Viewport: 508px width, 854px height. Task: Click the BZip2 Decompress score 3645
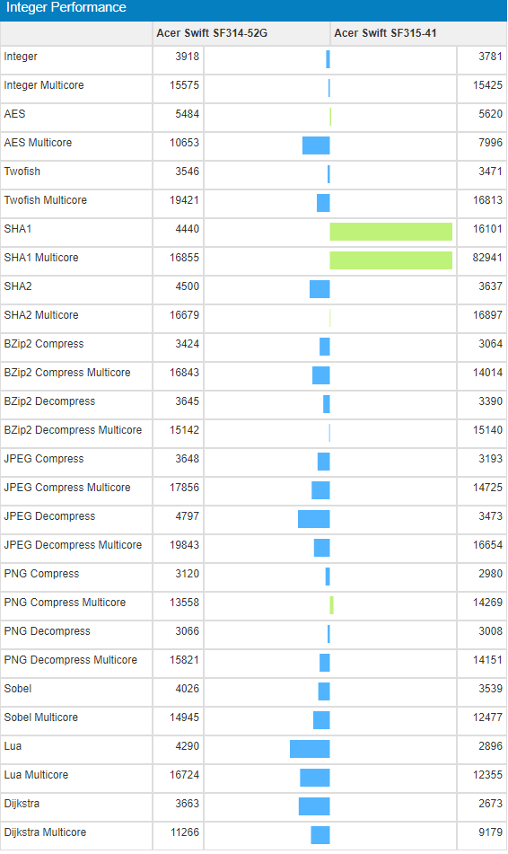(x=188, y=401)
